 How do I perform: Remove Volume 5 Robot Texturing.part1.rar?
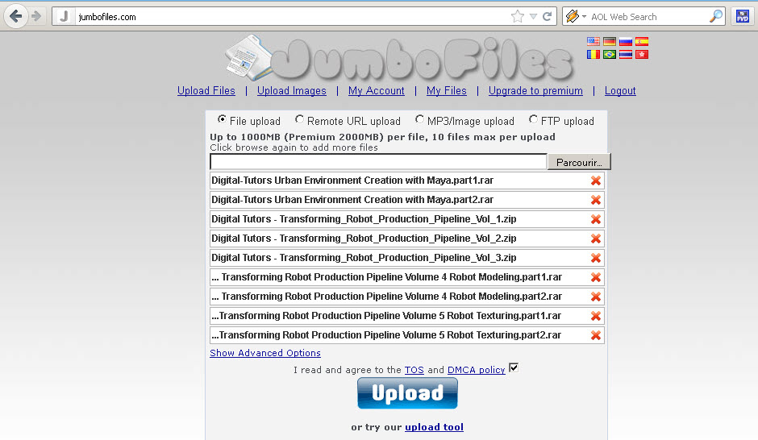point(596,316)
